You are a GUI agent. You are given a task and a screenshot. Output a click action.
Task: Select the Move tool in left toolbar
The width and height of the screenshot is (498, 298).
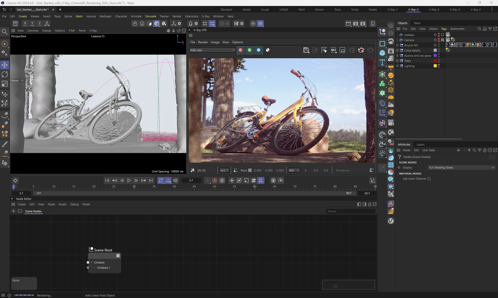click(x=5, y=65)
